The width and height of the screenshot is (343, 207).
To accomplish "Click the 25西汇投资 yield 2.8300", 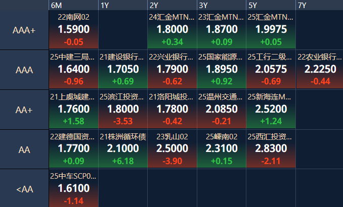I will coord(271,148).
